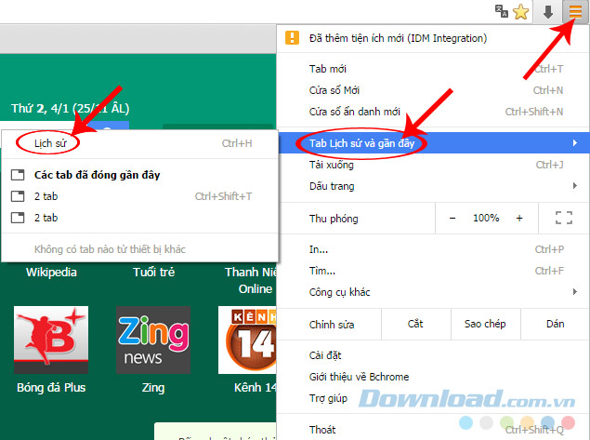Click the 100% zoom value
The image size is (590, 440).
pyautogui.click(x=486, y=218)
